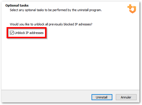Click the 'Would you like to unblock' question
The height and width of the screenshot is (105, 142).
[51, 24]
